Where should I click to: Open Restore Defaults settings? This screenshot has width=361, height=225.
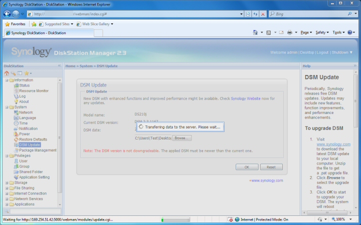pyautogui.click(x=33, y=139)
